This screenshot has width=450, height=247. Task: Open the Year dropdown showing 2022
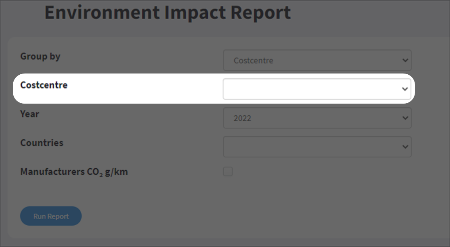point(317,118)
